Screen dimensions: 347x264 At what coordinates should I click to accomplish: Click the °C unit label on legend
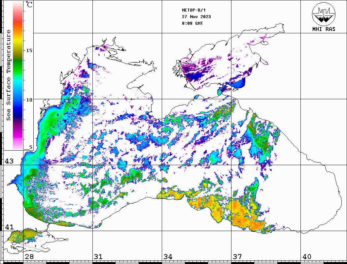tap(29, 4)
